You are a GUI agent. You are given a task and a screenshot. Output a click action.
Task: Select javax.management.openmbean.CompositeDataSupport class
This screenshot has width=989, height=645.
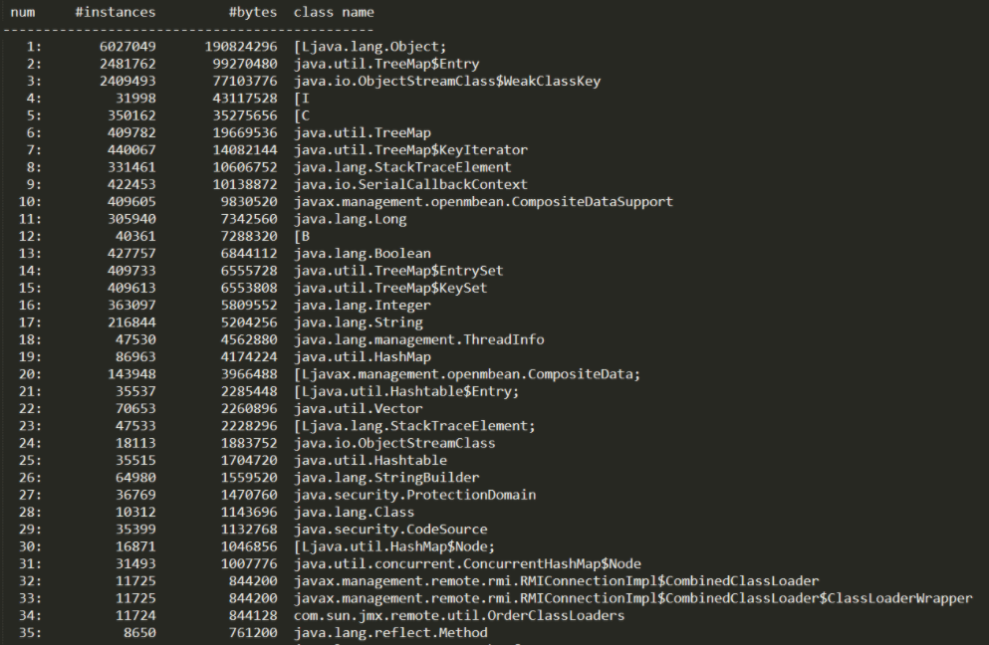[x=483, y=202]
